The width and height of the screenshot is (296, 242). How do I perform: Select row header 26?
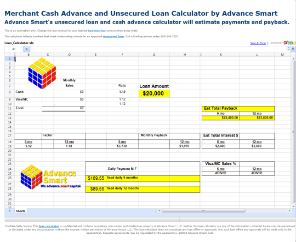pos(10,178)
